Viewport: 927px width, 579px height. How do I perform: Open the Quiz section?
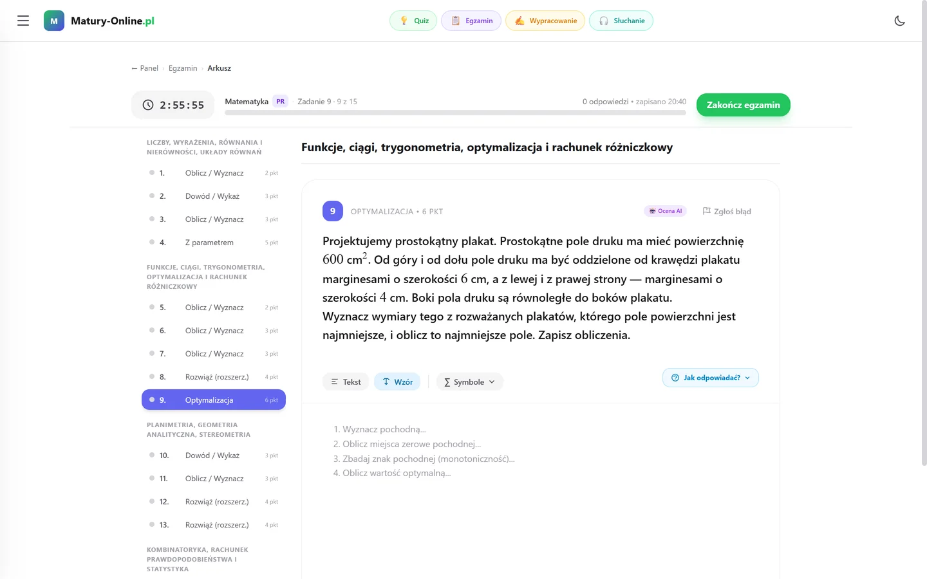click(x=413, y=21)
